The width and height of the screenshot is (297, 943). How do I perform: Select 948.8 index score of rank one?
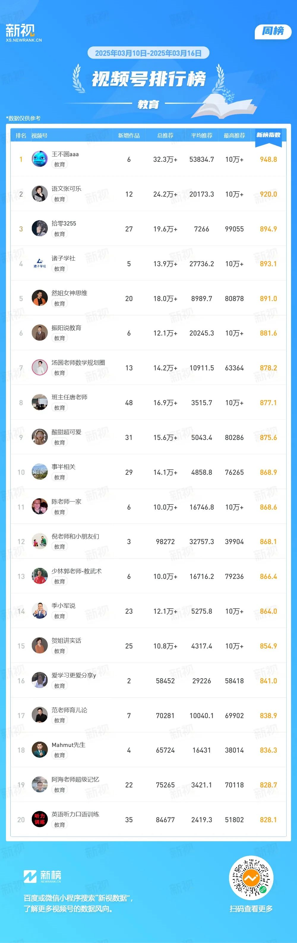tap(268, 159)
